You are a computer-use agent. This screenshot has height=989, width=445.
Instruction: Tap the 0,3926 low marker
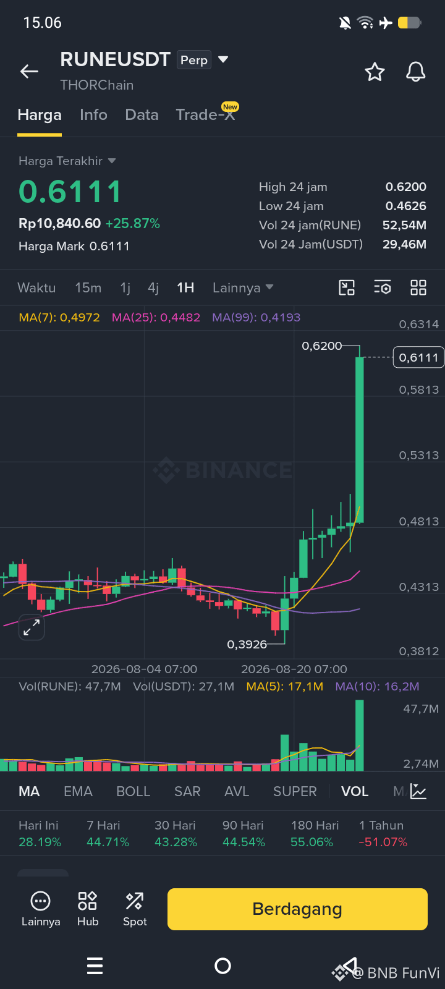pyautogui.click(x=247, y=644)
